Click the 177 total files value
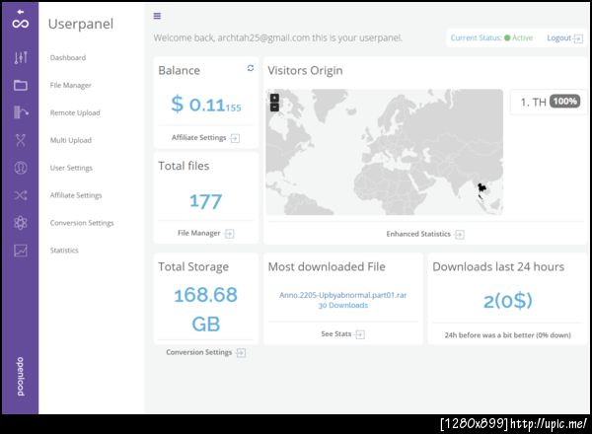This screenshot has height=434, width=592. (206, 201)
